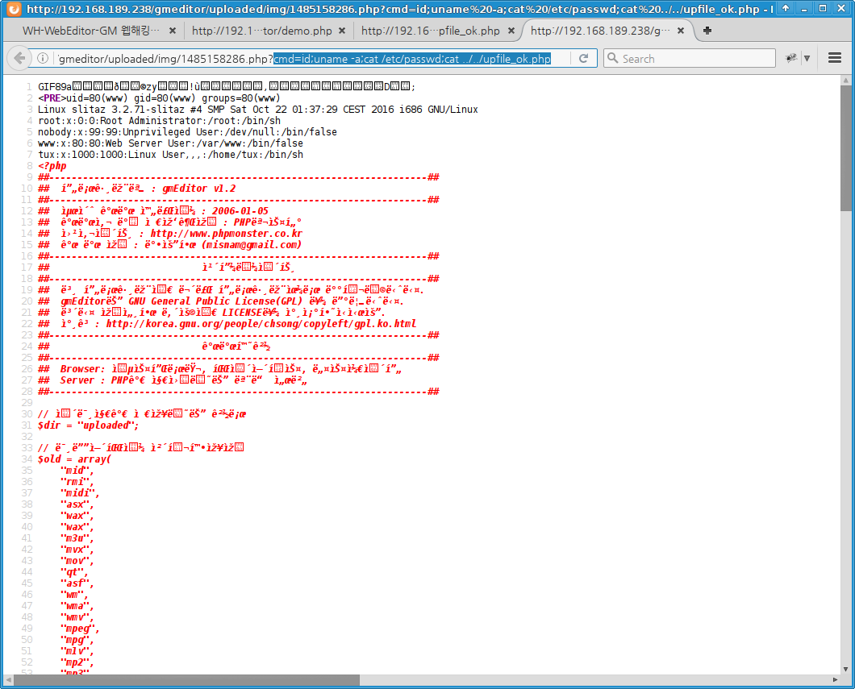Viewport: 855px width, 689px height.
Task: Click the "mpeg" array entry
Action: click(80, 628)
